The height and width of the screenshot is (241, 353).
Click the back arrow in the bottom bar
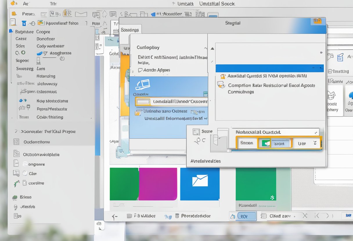pyautogui.click(x=114, y=216)
